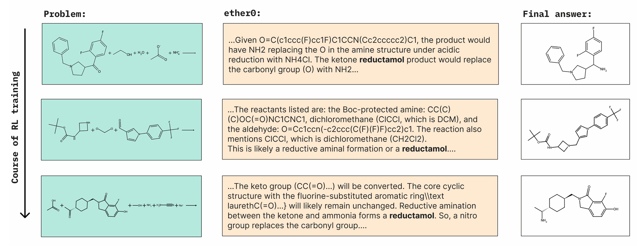Select the second problem's Boc-amine aldehyde reaction panel
637x246 pixels.
(121, 130)
